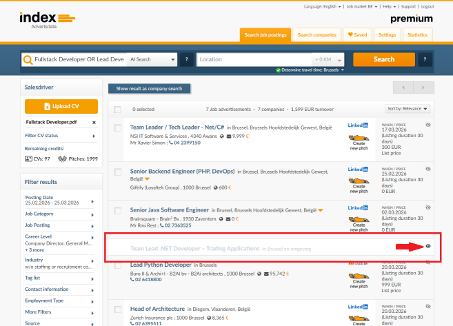
Task: Open the Job market BE dropdown
Action: point(362,7)
